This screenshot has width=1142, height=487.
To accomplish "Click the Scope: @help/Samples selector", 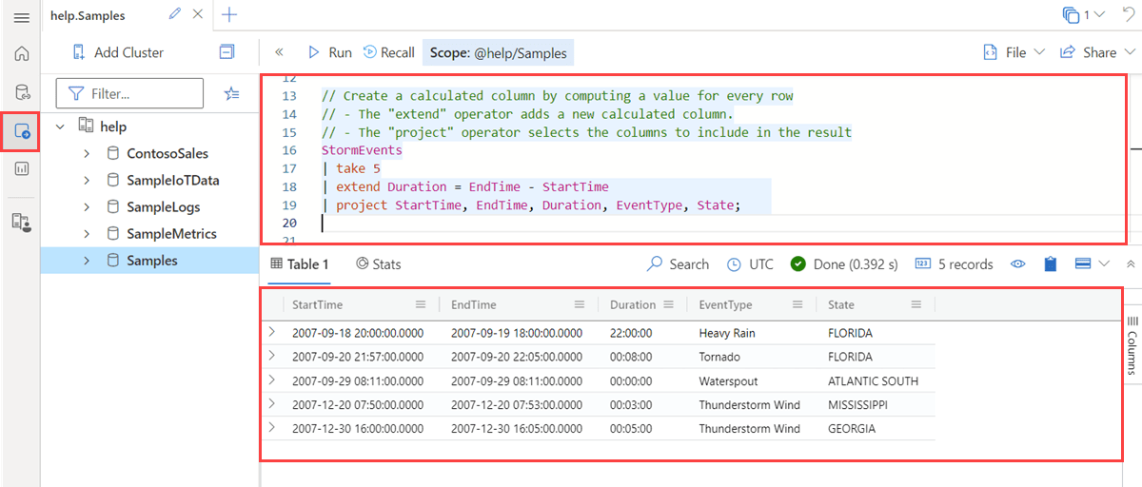I will coord(498,52).
